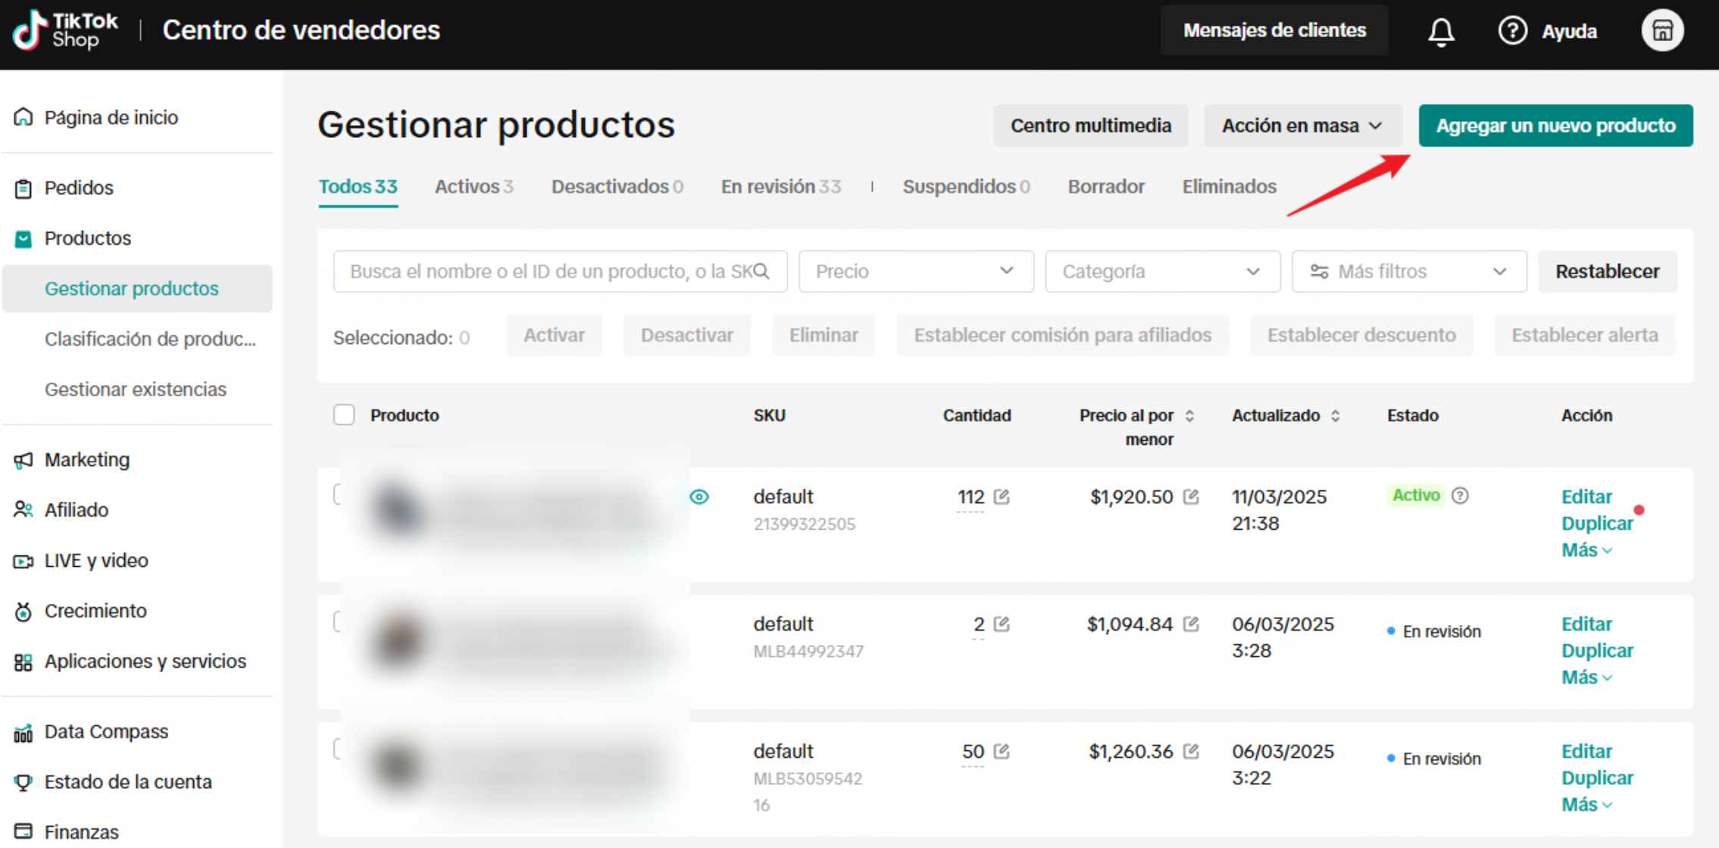
Task: Open Centro multimedia
Action: point(1090,126)
